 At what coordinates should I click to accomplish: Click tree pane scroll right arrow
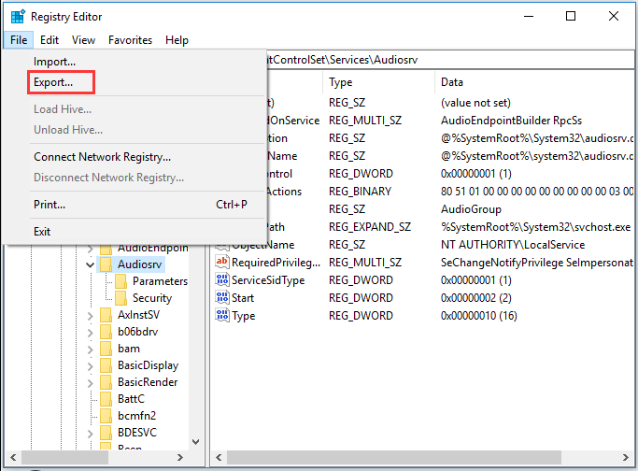point(180,457)
